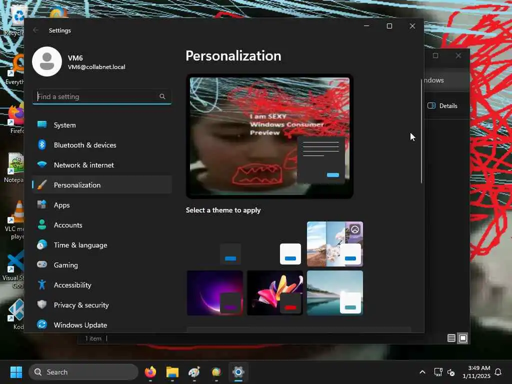Click the Details pane button in File Explorer

coord(442,106)
